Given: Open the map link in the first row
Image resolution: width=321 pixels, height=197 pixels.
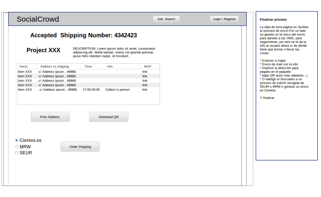Looking at the screenshot, I should 145,71.
